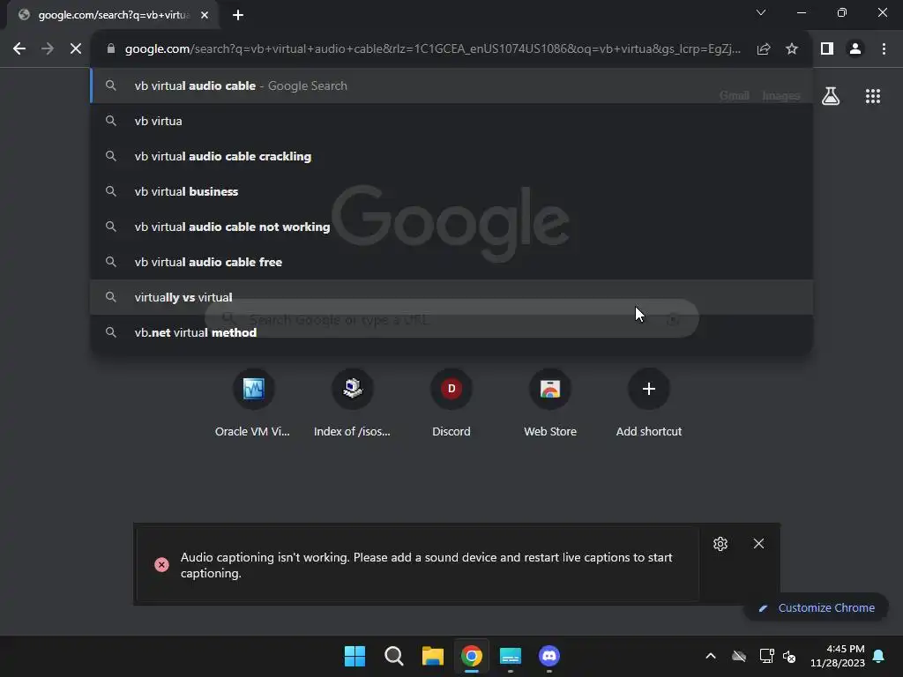Pick 'vb virtual audio cable free' suggestion
Image resolution: width=903 pixels, height=677 pixels.
tap(451, 262)
